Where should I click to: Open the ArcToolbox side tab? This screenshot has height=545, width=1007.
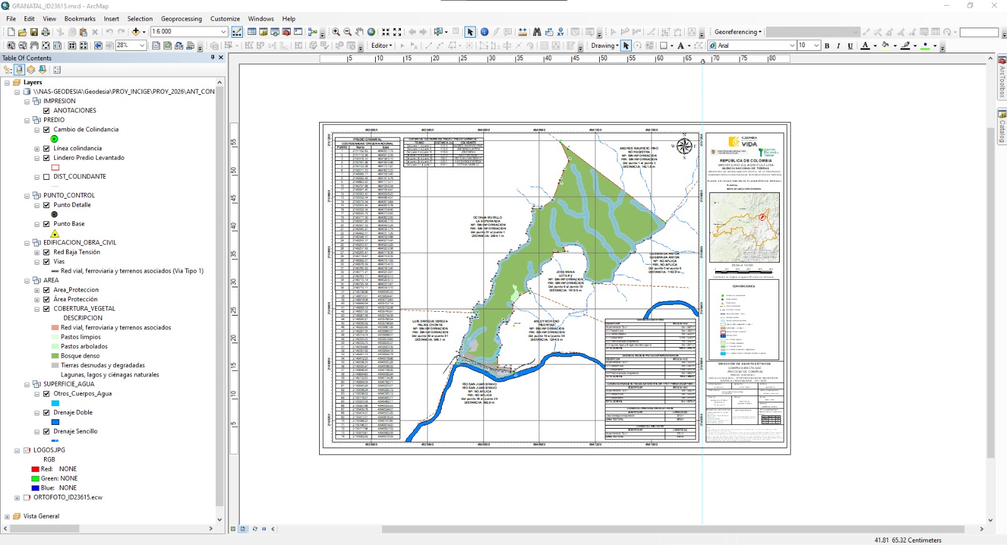tap(1002, 79)
